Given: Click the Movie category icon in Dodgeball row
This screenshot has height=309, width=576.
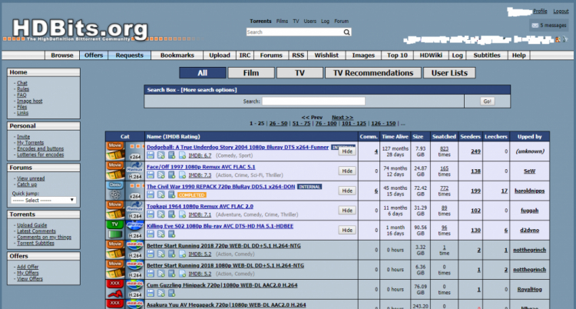Looking at the screenshot, I should coord(115,151).
